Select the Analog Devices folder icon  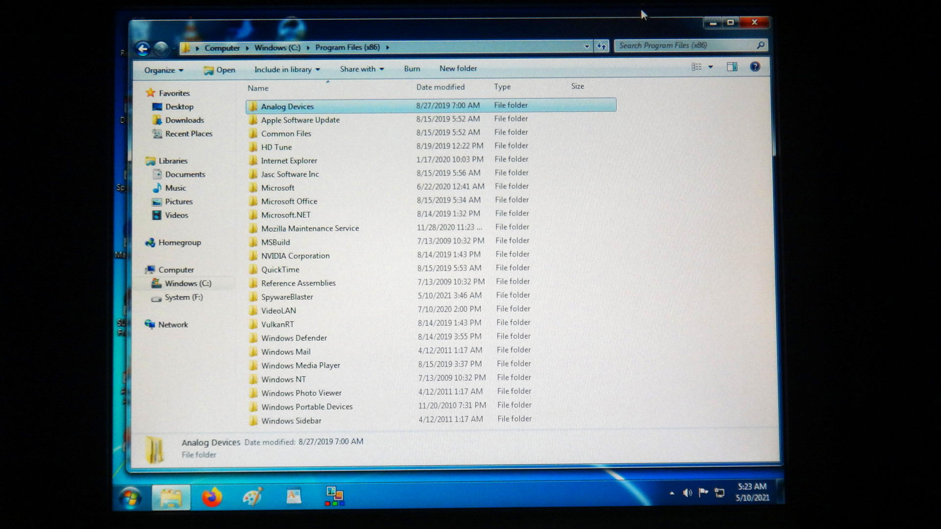[253, 106]
